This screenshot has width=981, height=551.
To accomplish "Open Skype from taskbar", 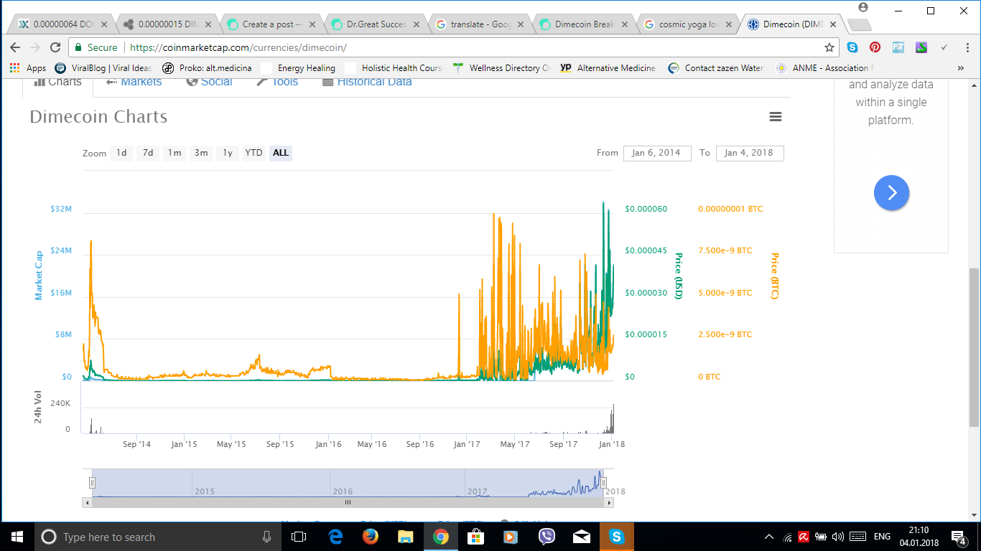I will click(x=617, y=537).
